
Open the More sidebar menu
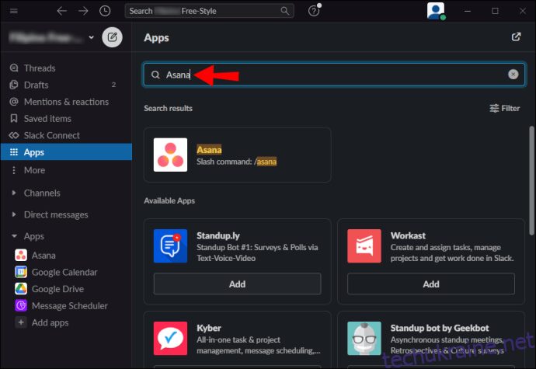66,170
